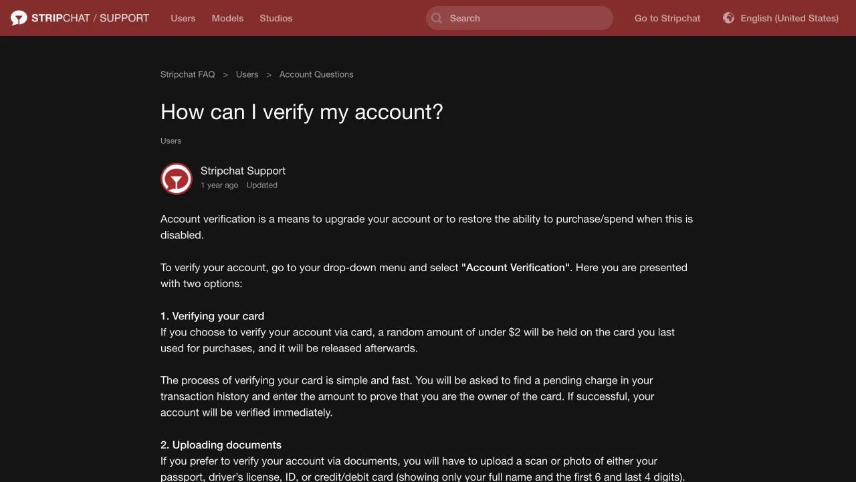Open the Models menu item
The width and height of the screenshot is (856, 482).
[227, 18]
